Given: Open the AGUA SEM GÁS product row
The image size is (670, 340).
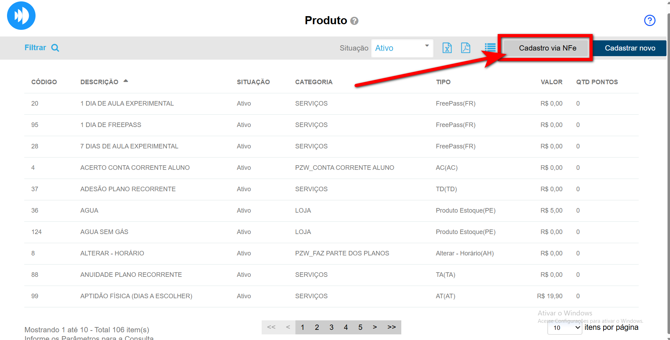Looking at the screenshot, I should click(104, 232).
